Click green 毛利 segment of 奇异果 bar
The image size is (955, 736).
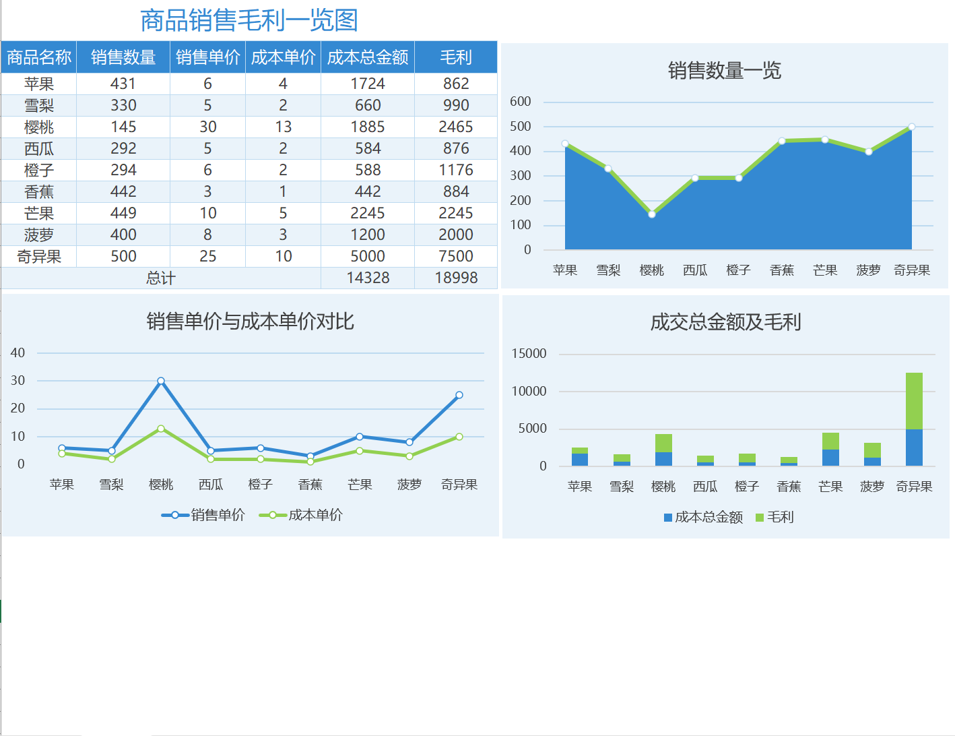point(914,401)
